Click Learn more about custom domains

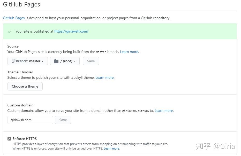click(x=163, y=111)
